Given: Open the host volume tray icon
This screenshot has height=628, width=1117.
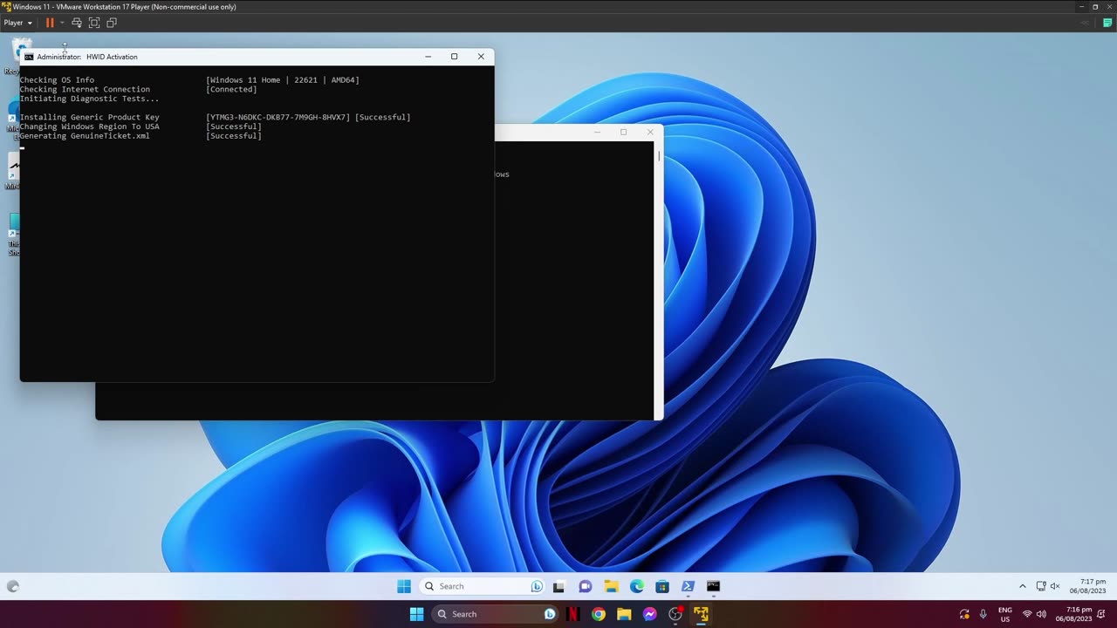Looking at the screenshot, I should (1041, 614).
